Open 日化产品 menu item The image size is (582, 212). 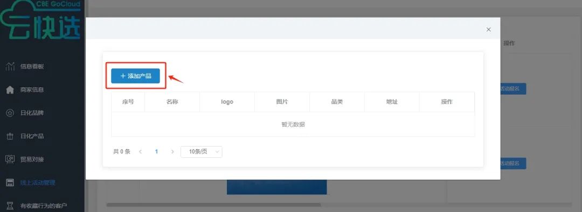(x=32, y=136)
